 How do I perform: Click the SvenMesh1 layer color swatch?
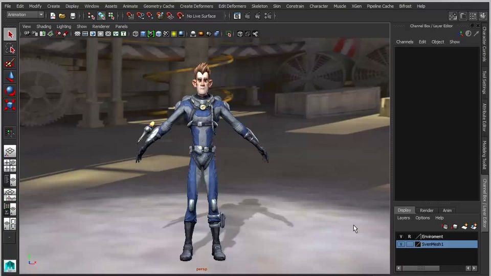point(418,244)
